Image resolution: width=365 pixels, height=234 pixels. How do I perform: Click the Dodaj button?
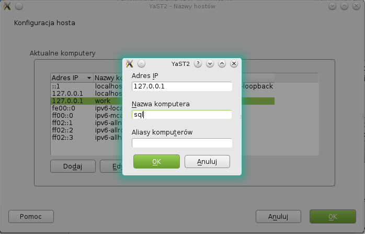point(73,166)
